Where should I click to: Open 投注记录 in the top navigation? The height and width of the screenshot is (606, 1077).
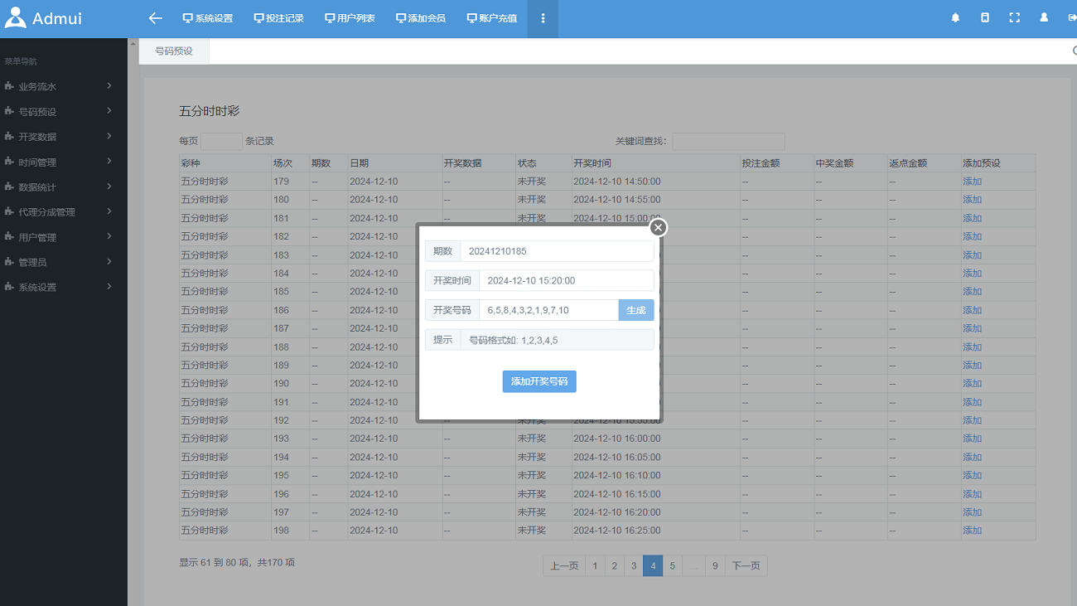tap(279, 18)
